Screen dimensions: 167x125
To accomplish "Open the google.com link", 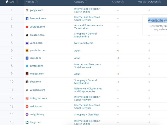I will [37, 10].
